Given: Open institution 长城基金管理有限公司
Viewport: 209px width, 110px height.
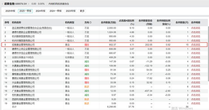Looking at the screenshot, I should point(23,62).
